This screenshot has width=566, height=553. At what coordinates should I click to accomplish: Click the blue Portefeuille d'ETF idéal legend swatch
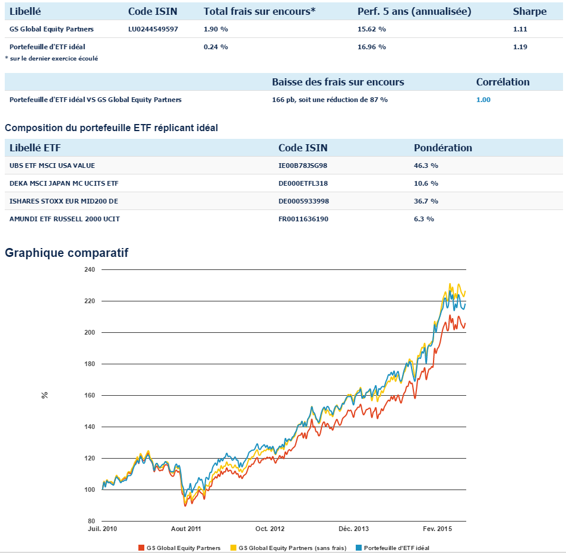pyautogui.click(x=358, y=548)
